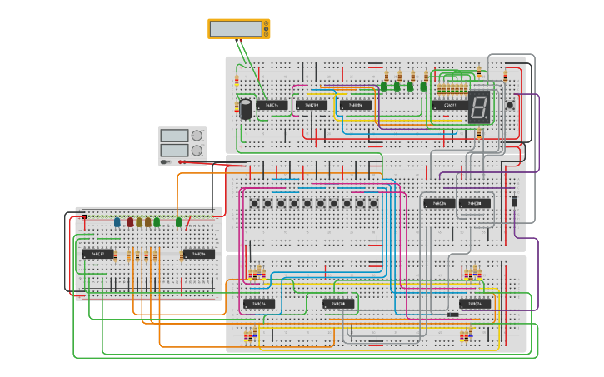Select the blue LED on left breadboard
Screen dimensions: 604x377
117,222
